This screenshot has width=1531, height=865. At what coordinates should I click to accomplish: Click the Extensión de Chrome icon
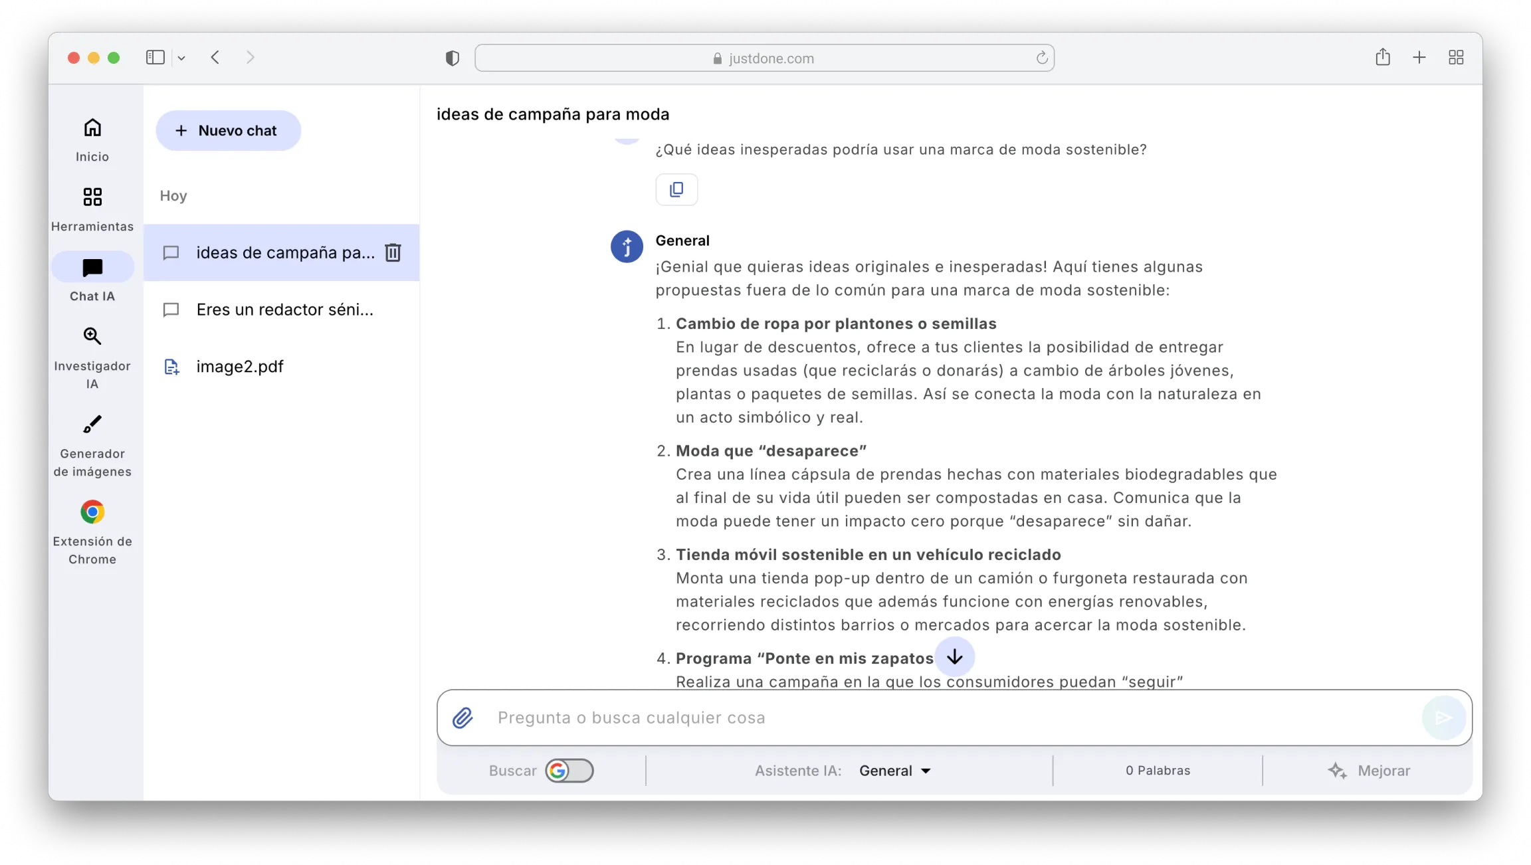pos(92,512)
